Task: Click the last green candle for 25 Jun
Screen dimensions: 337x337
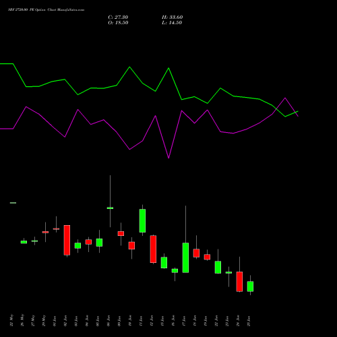Action: click(x=250, y=286)
